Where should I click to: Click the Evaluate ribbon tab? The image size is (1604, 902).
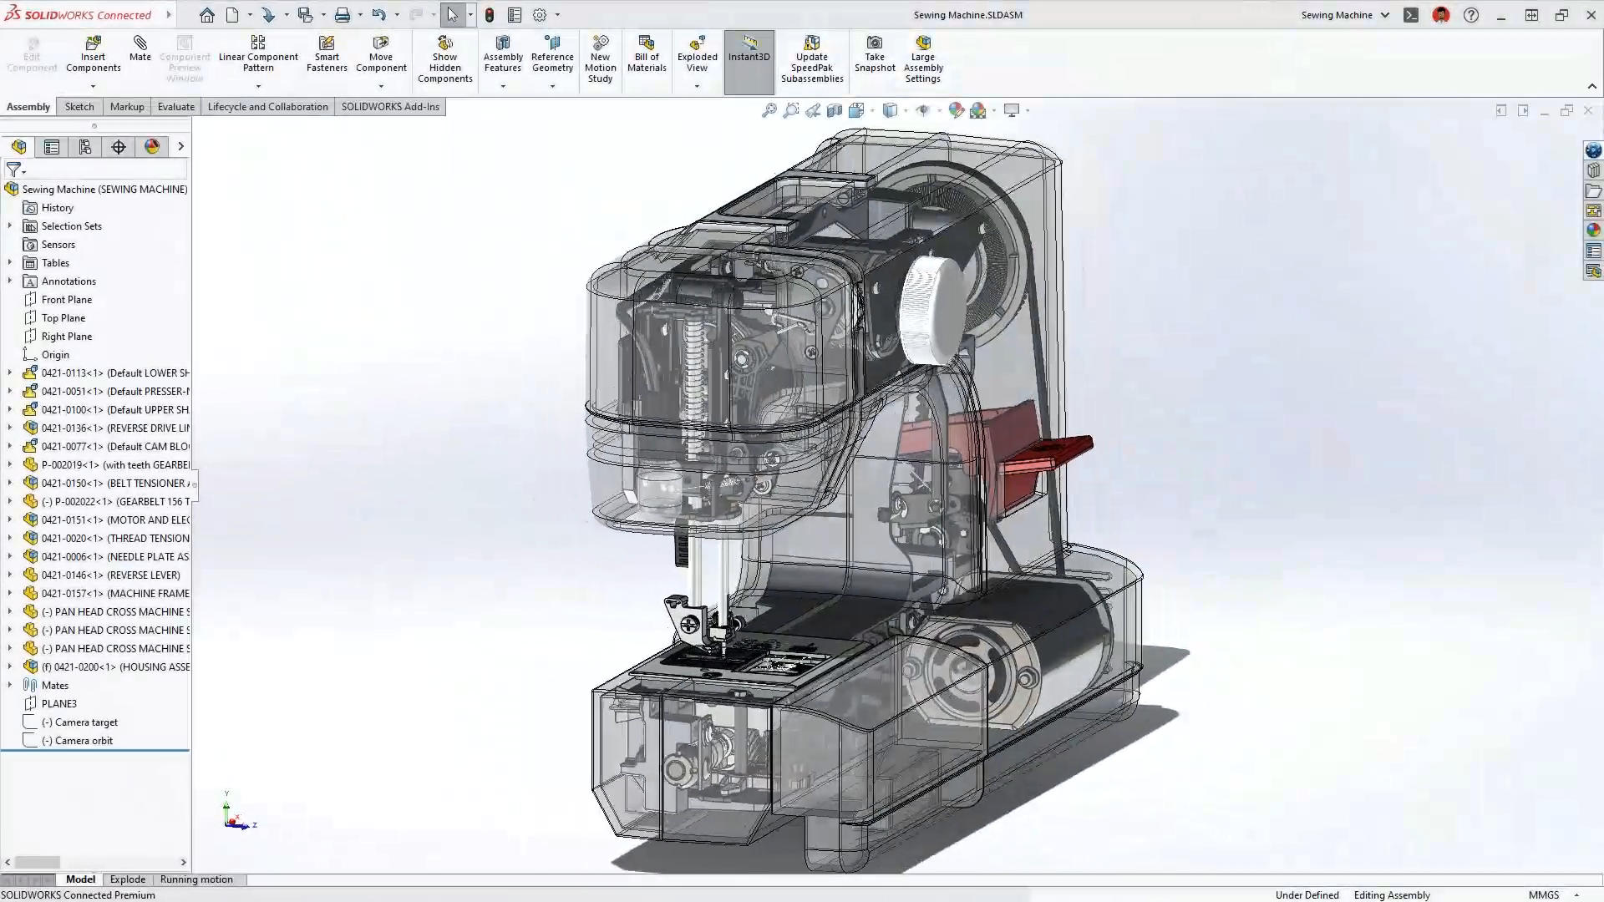click(x=176, y=106)
